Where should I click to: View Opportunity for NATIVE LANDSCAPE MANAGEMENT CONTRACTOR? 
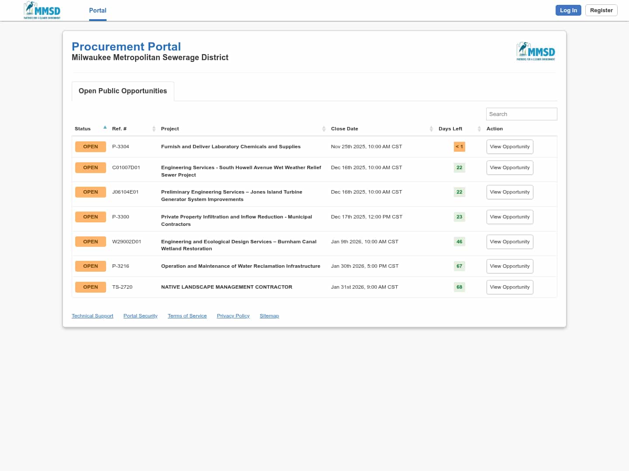509,287
